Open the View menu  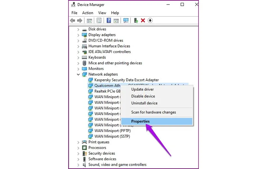coord(102,13)
